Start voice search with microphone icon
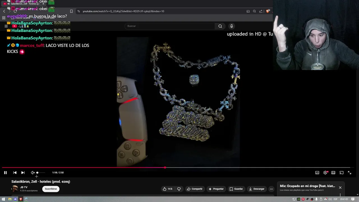The height and width of the screenshot is (202, 359). click(231, 26)
